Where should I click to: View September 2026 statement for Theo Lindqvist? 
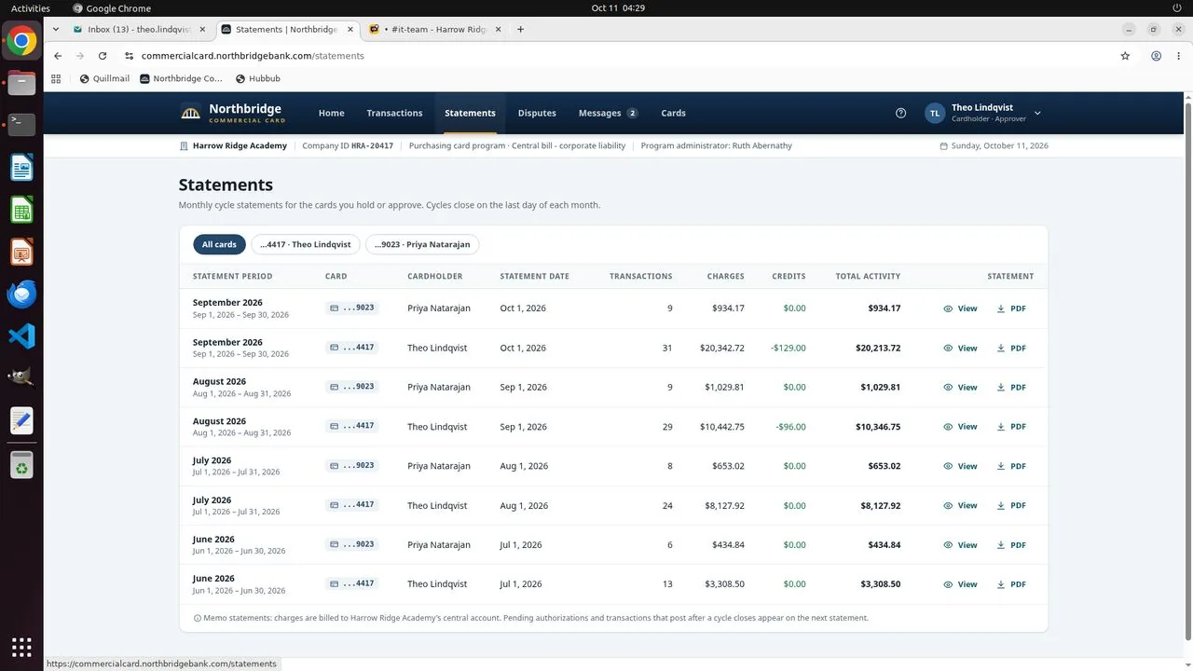tap(960, 348)
